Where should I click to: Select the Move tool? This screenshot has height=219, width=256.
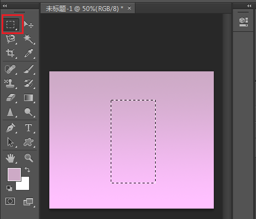pos(29,24)
